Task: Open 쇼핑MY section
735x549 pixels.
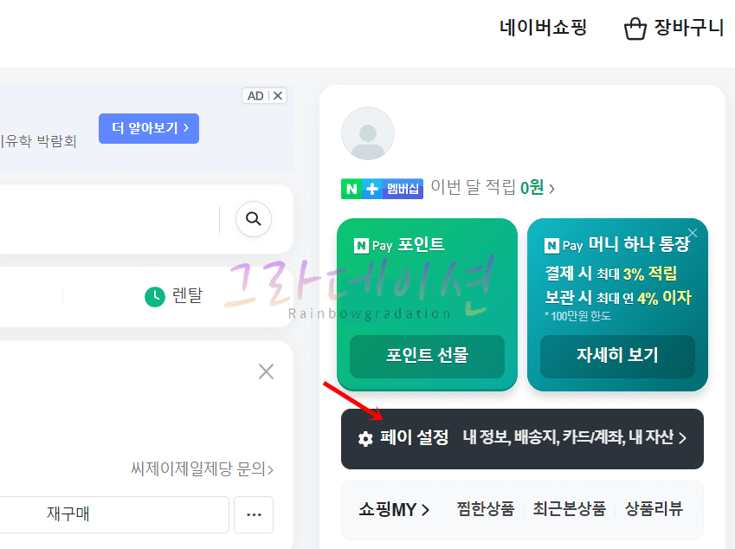Action: coord(394,510)
